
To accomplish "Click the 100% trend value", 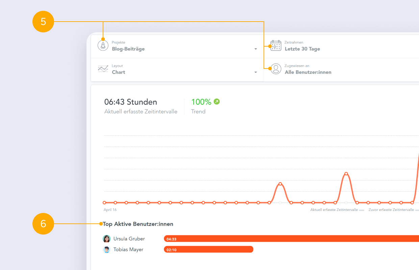I will tap(201, 102).
